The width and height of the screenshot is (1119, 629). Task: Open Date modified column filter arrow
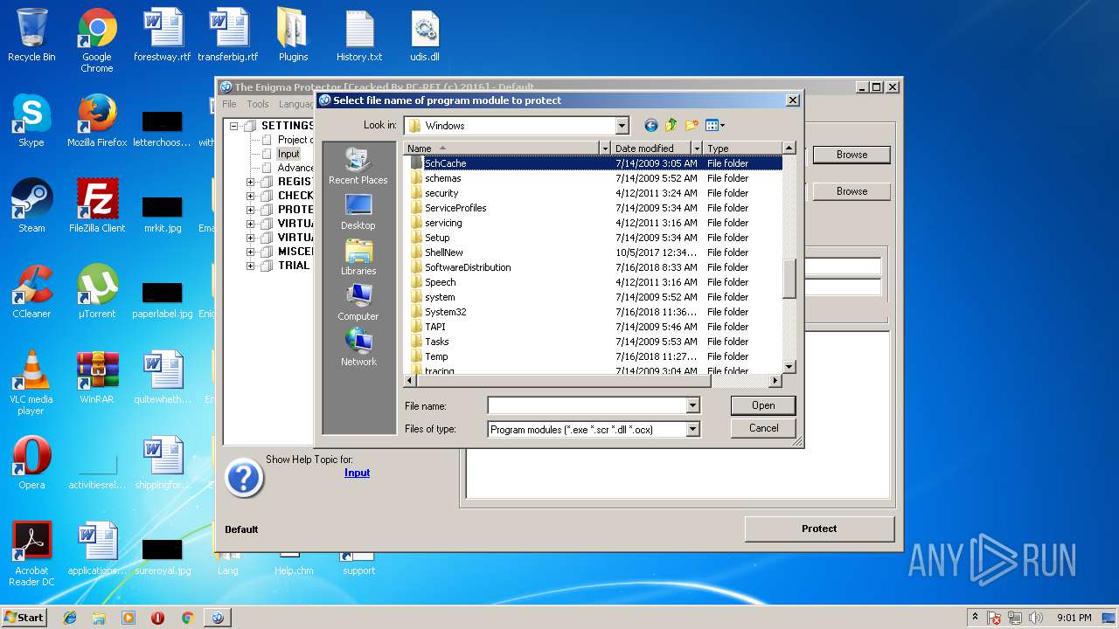pos(697,149)
